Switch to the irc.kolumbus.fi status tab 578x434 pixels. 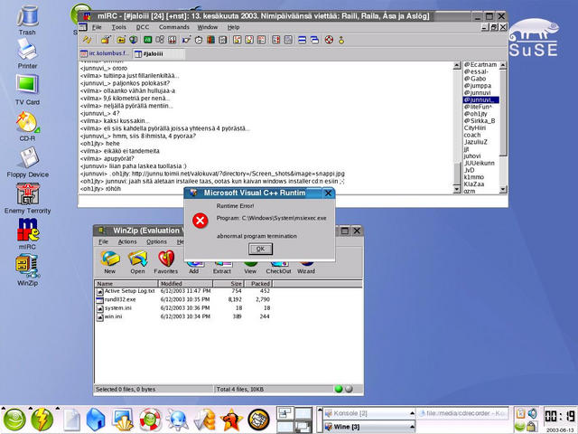click(105, 54)
